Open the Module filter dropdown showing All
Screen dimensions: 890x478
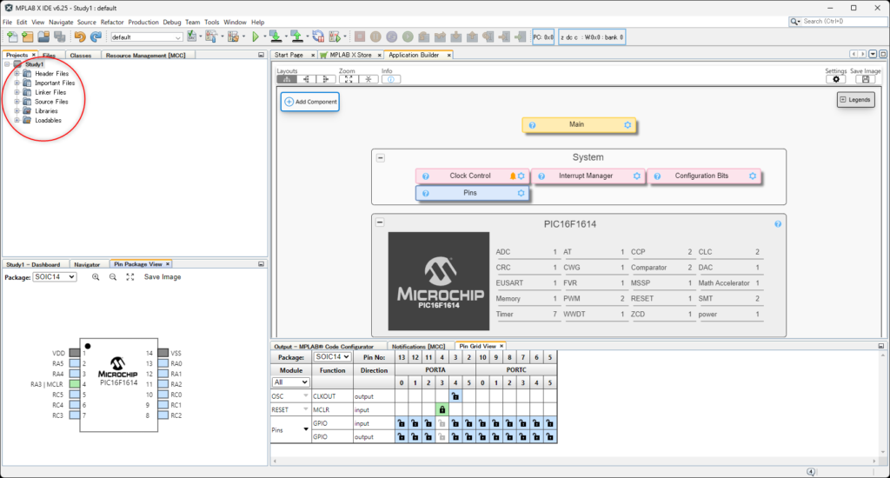click(x=291, y=382)
